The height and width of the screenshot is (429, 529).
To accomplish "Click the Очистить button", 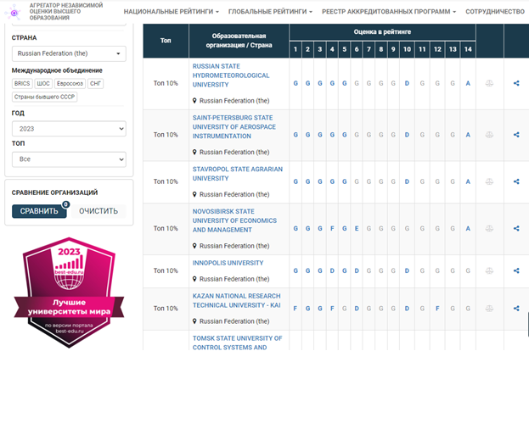I will (x=98, y=211).
